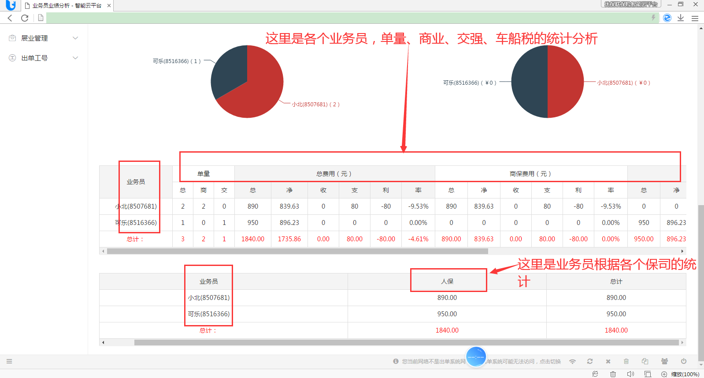Screen dimensions: 704x378
Task: Click the 可乐(8516366) ( ￥0 ) pie label
Action: [x=470, y=82]
